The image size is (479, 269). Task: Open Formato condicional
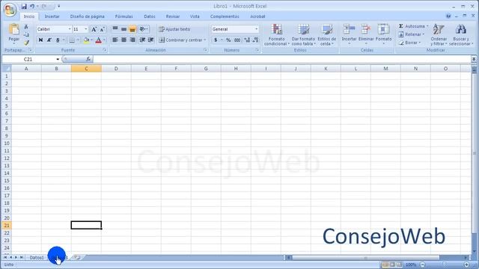pyautogui.click(x=277, y=35)
